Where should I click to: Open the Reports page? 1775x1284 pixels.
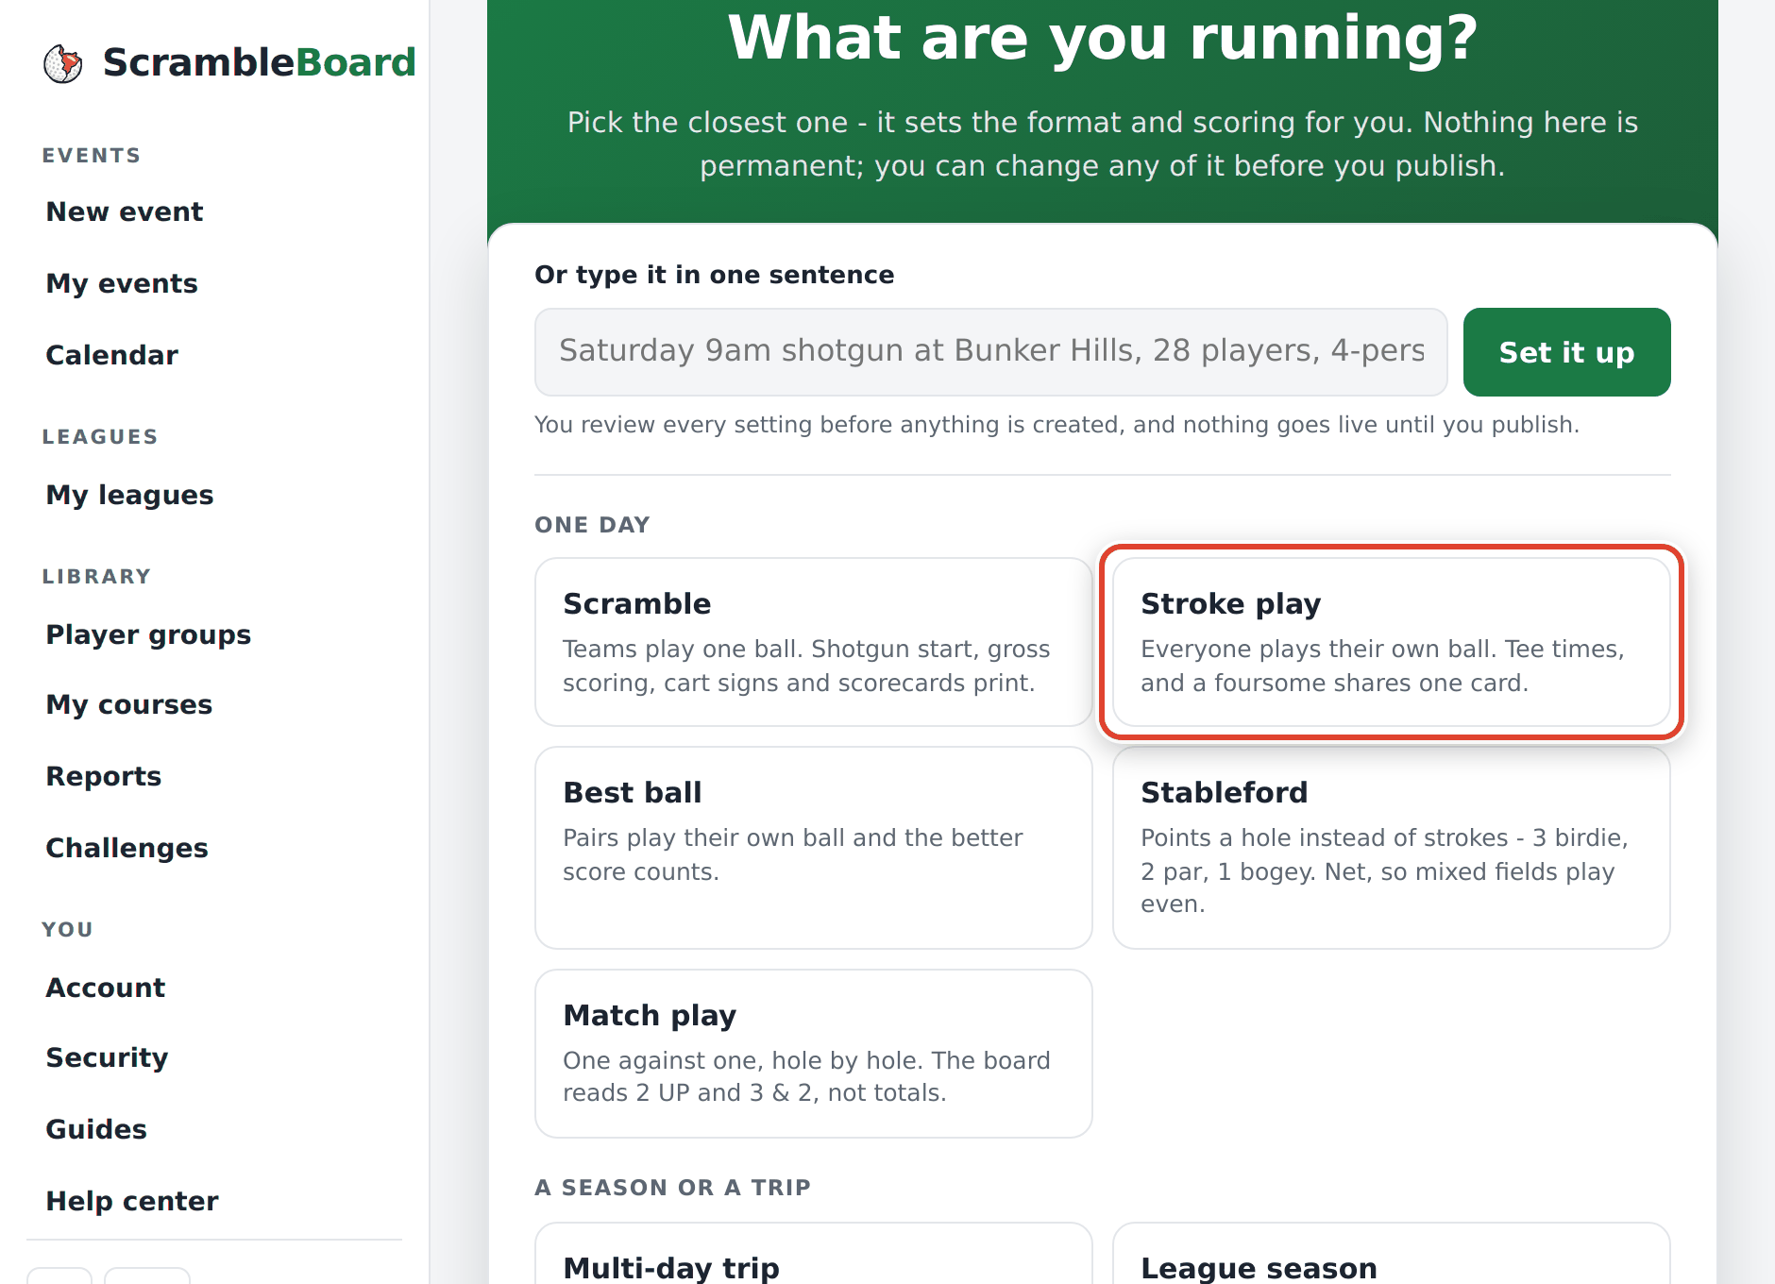[x=104, y=776]
